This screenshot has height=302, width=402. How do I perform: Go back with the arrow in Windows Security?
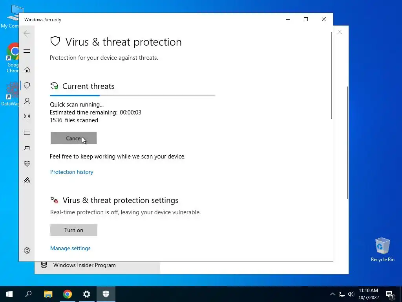pos(27,33)
